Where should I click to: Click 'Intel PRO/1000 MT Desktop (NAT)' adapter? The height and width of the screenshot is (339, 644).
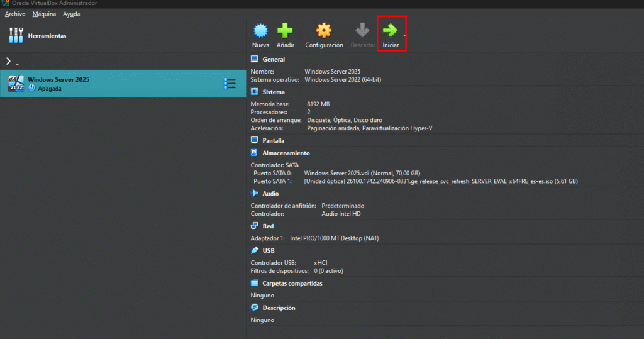[335, 238]
